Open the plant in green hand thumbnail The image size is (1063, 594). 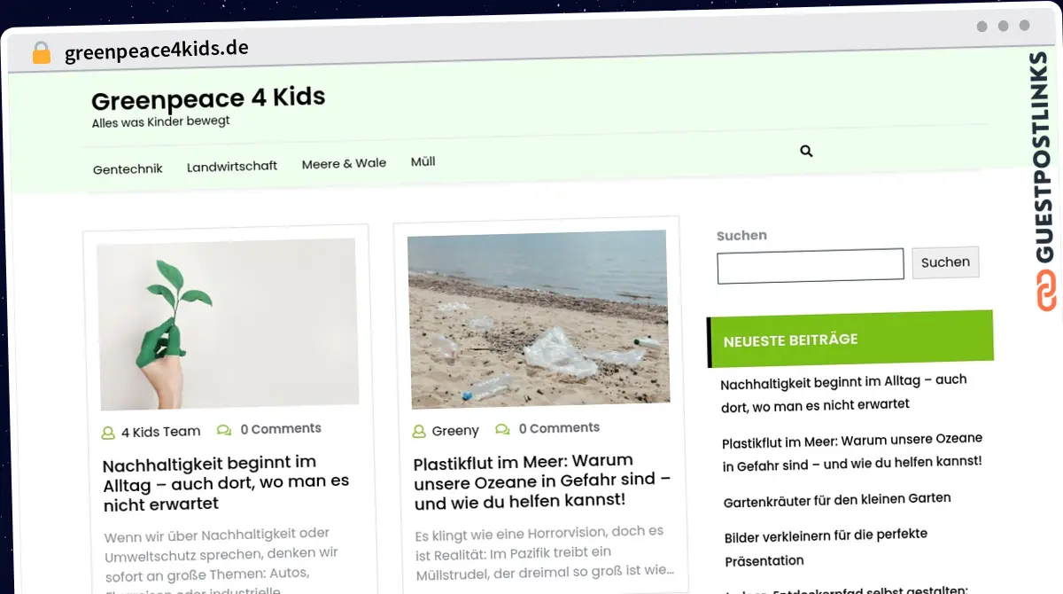pos(227,324)
